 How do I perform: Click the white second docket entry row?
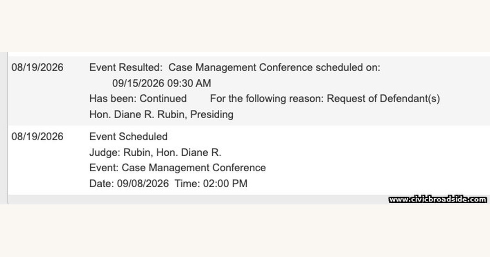click(x=249, y=160)
